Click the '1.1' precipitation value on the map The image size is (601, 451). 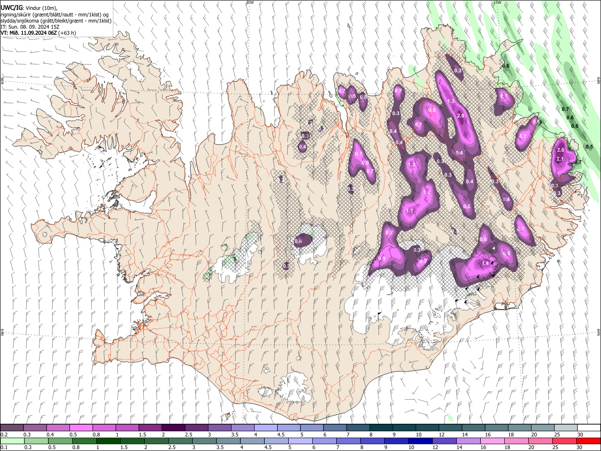[x=409, y=211]
